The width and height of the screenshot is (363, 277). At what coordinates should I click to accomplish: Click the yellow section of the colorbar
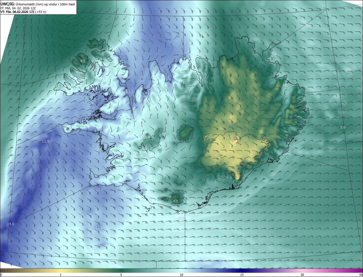coord(61,270)
